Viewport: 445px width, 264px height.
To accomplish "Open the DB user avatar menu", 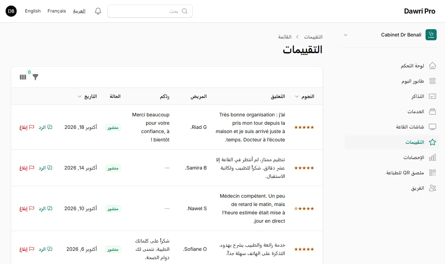I will click(11, 11).
